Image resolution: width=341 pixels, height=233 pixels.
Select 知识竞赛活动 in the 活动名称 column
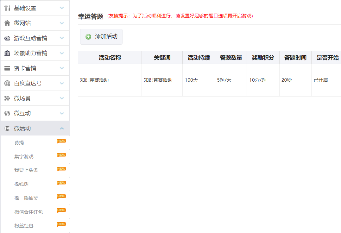click(94, 80)
